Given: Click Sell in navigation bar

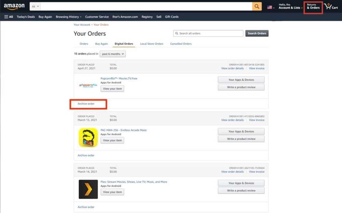Looking at the screenshot, I should [x=159, y=17].
